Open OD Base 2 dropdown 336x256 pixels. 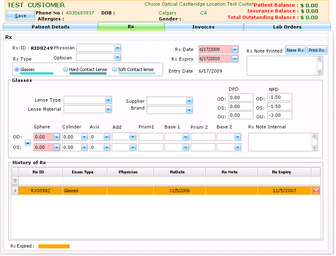click(237, 137)
